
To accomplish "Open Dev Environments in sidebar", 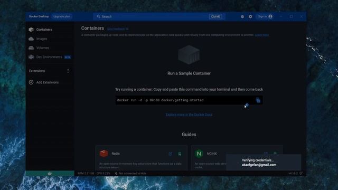I will [50, 57].
